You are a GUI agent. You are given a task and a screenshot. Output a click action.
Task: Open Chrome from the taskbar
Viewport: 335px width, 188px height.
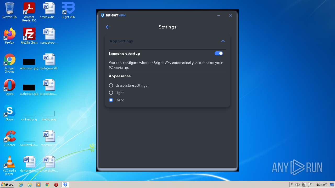(x=47, y=185)
